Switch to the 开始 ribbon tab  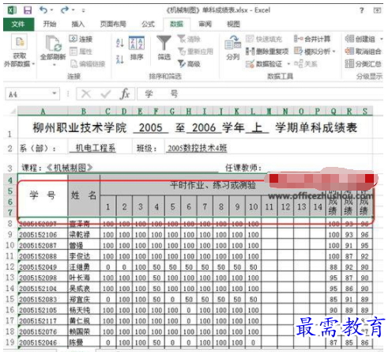[x=50, y=25]
